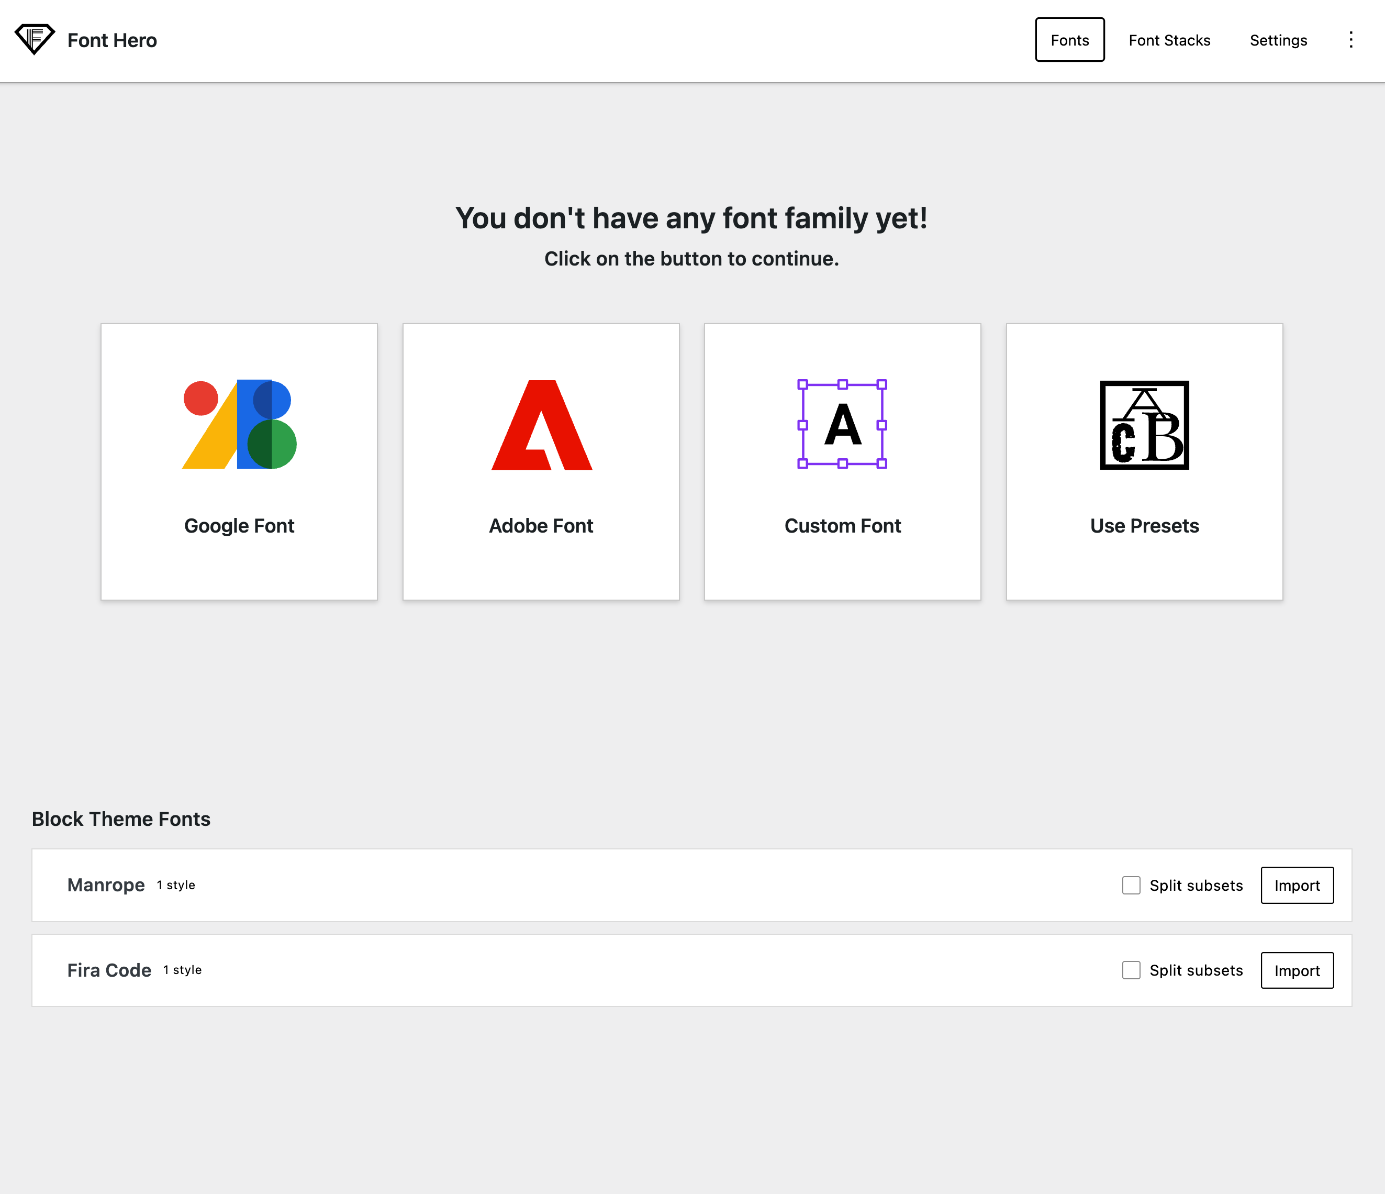Click the 'Split subsets' label in Manrope row
Image resolution: width=1385 pixels, height=1194 pixels.
1196,885
